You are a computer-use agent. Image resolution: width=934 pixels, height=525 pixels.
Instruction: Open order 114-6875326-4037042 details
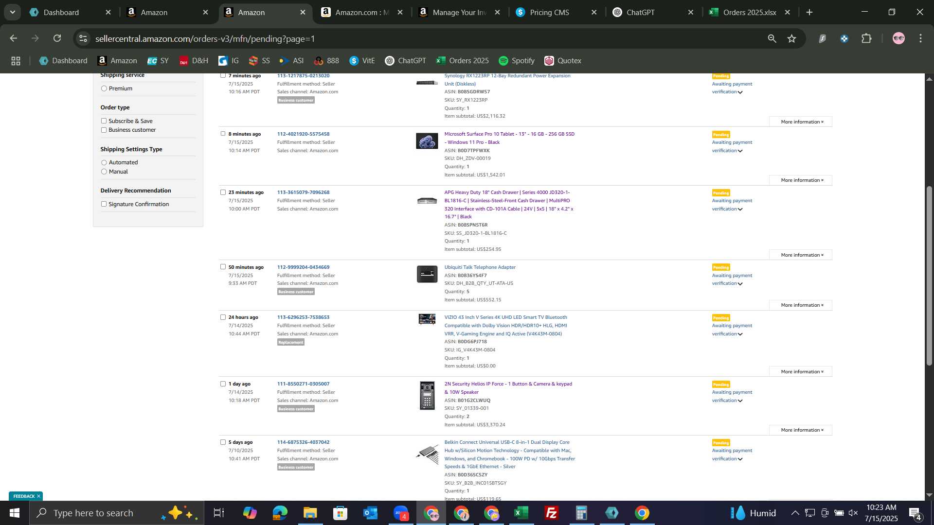[x=303, y=442]
